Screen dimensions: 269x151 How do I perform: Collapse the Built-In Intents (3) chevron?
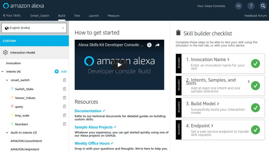[7, 133]
